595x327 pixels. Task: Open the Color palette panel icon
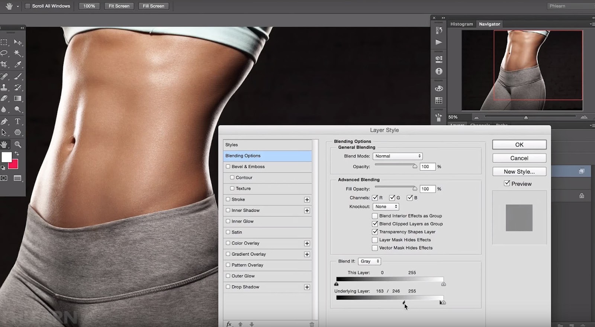tap(439, 88)
